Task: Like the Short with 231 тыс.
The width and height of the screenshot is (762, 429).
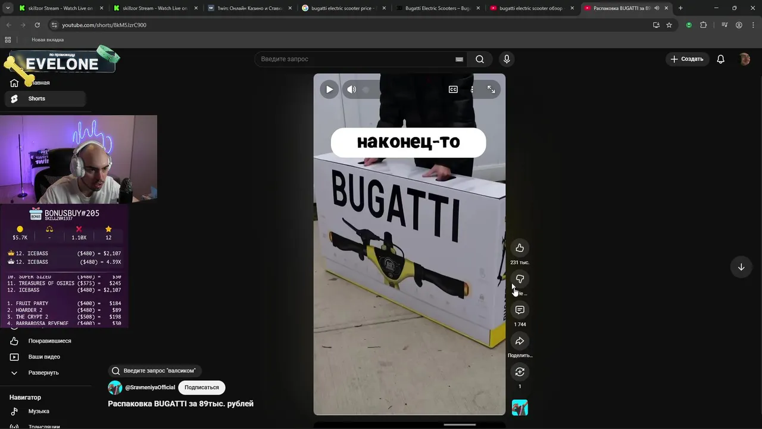Action: pyautogui.click(x=520, y=248)
